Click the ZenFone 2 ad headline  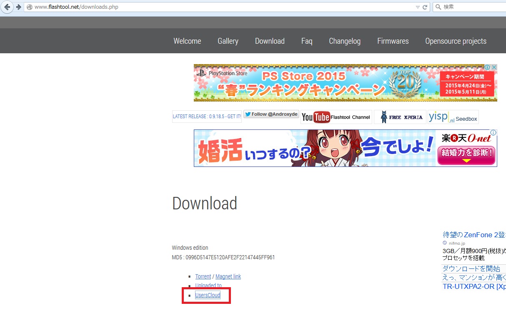click(x=474, y=235)
